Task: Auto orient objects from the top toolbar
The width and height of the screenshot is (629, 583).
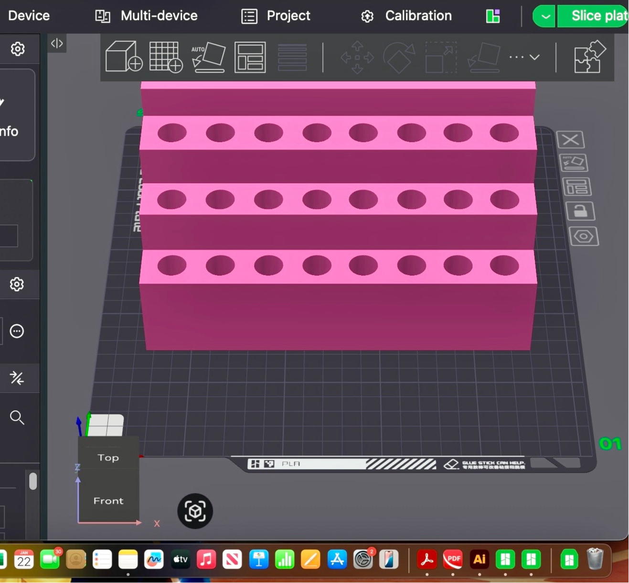Action: tap(208, 57)
